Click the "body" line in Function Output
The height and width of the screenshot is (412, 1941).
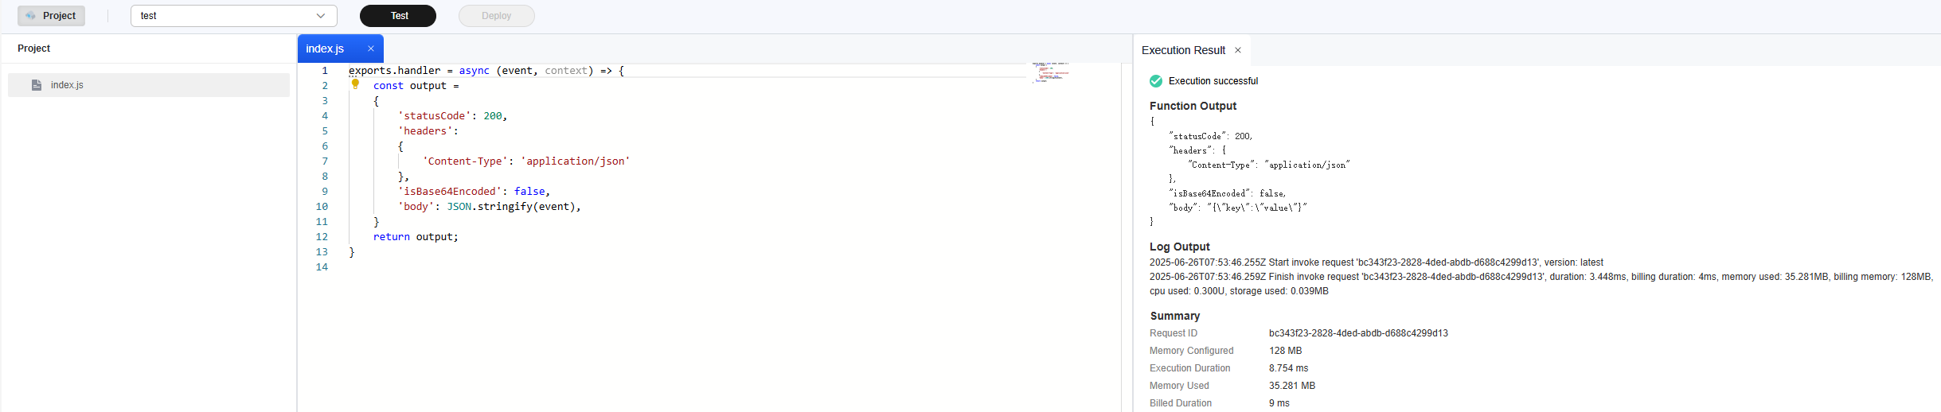point(1237,208)
